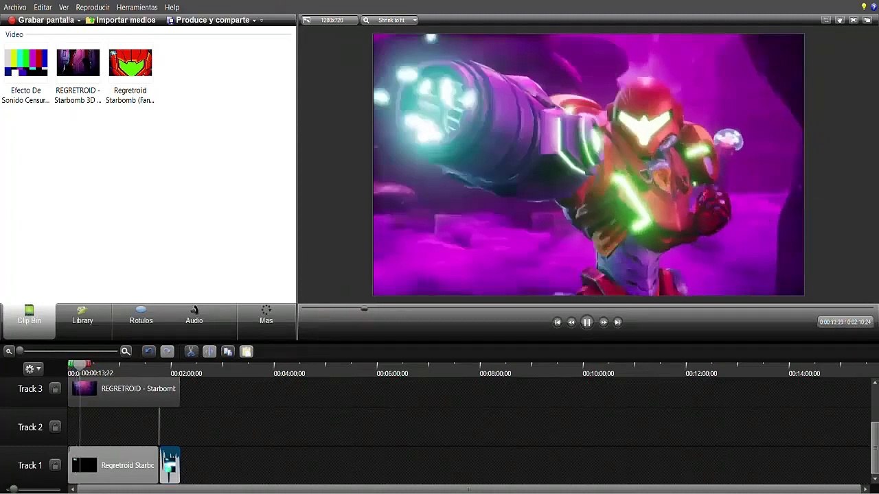The width and height of the screenshot is (879, 494).
Task: Open the timeline gear options dropdown
Action: (x=32, y=369)
